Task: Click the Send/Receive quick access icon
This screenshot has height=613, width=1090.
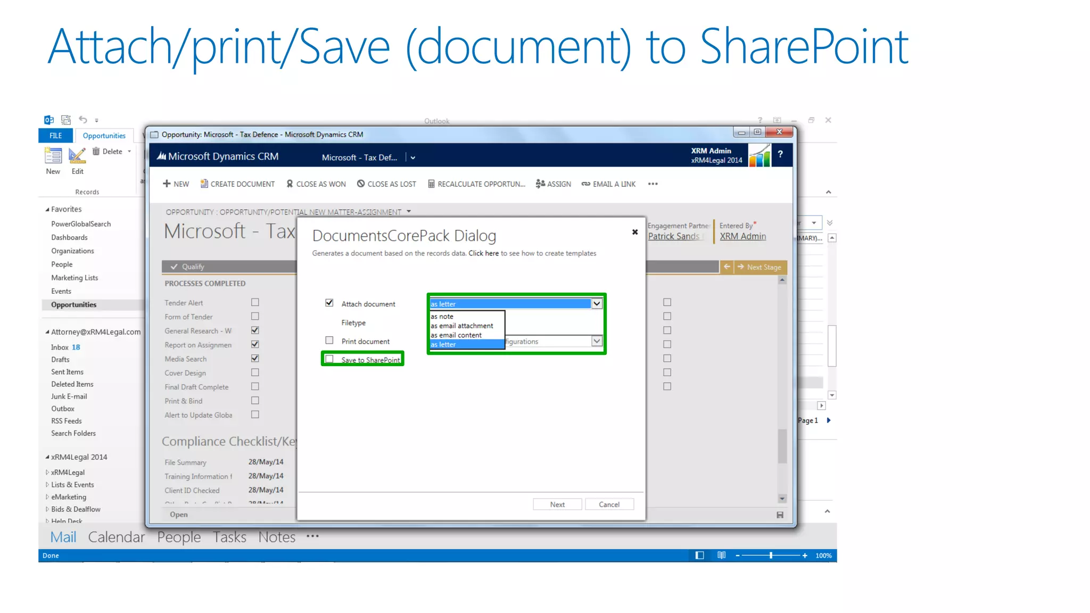Action: coord(66,120)
